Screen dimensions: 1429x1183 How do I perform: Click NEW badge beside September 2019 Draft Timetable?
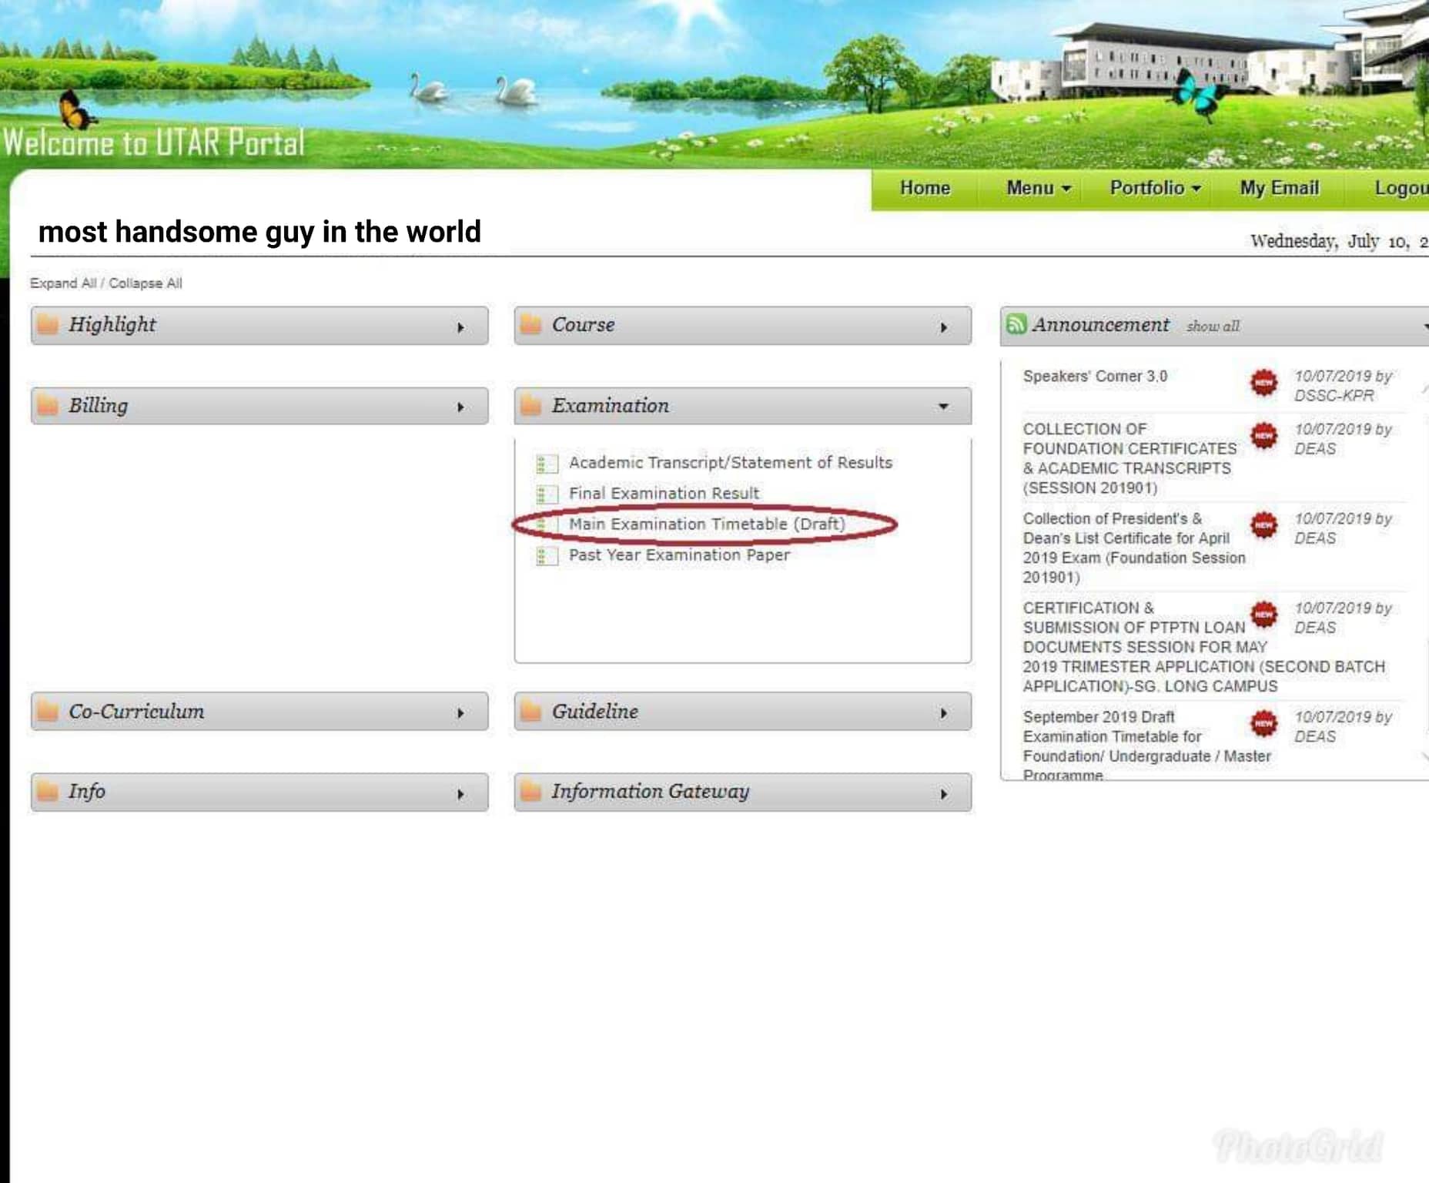(1263, 722)
